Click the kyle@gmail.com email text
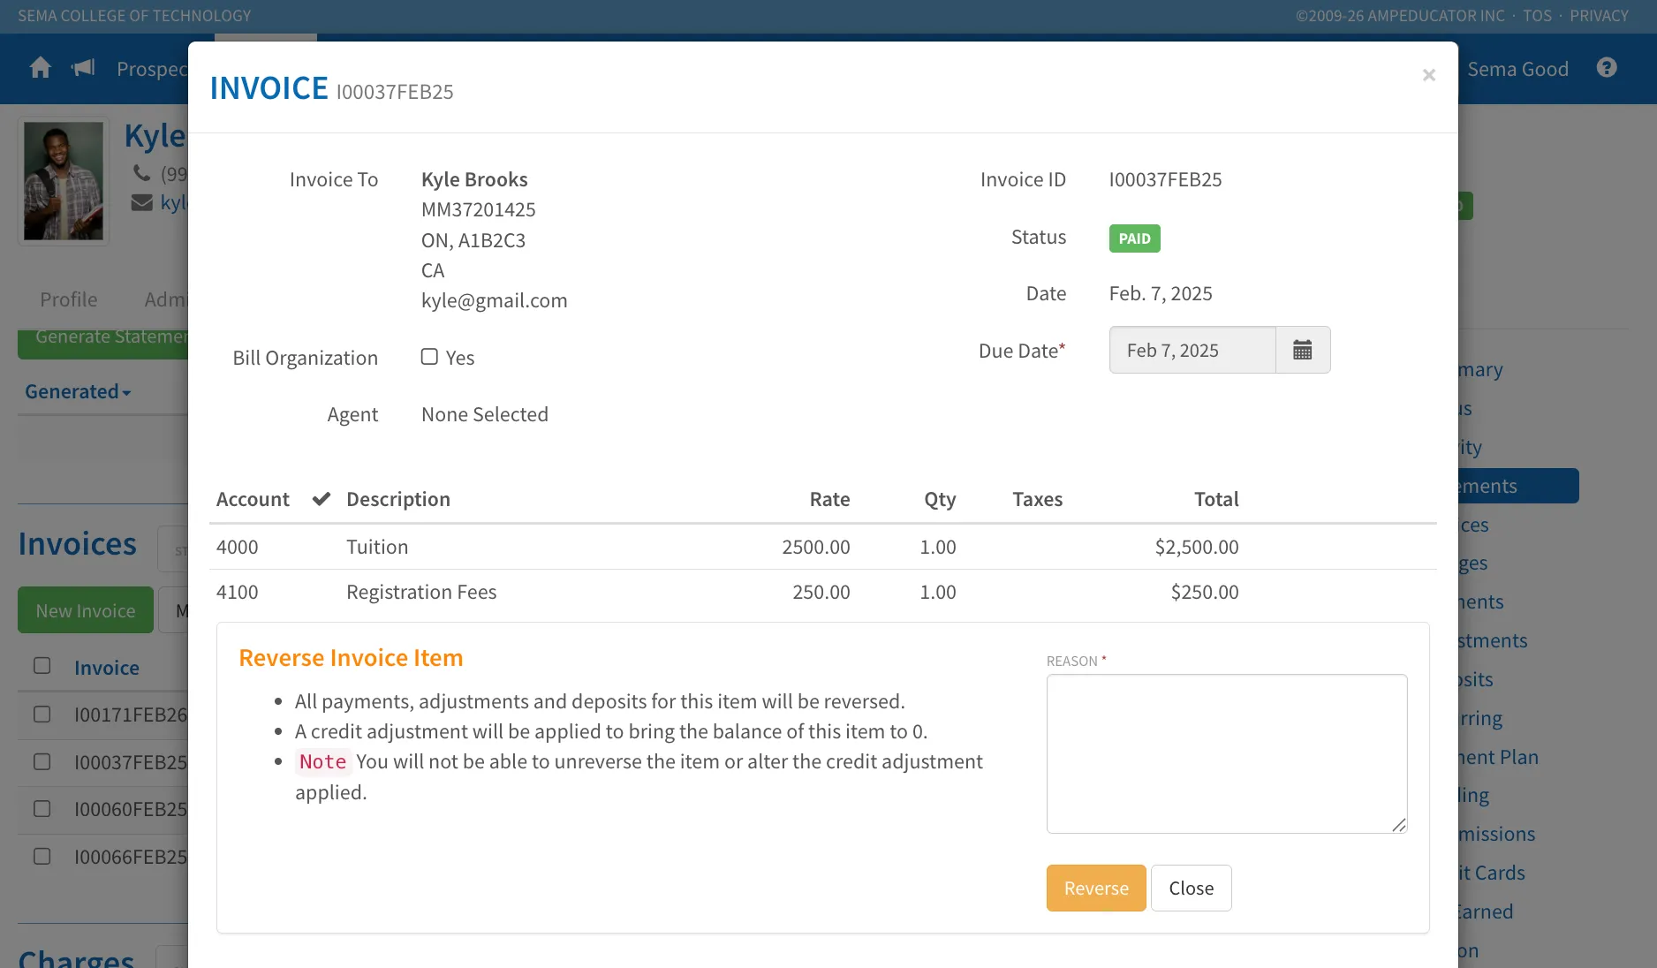The width and height of the screenshot is (1657, 968). point(494,300)
